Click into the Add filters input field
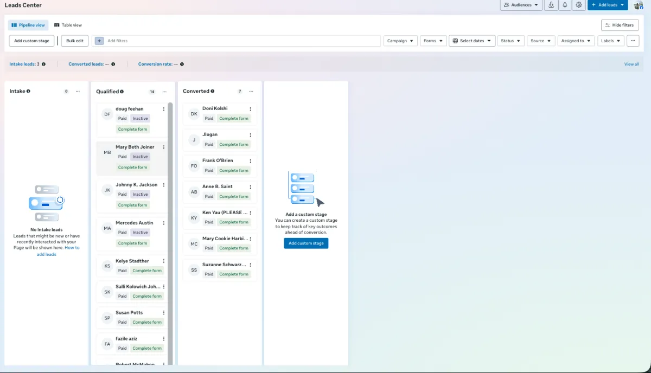Image resolution: width=651 pixels, height=373 pixels. [237, 41]
